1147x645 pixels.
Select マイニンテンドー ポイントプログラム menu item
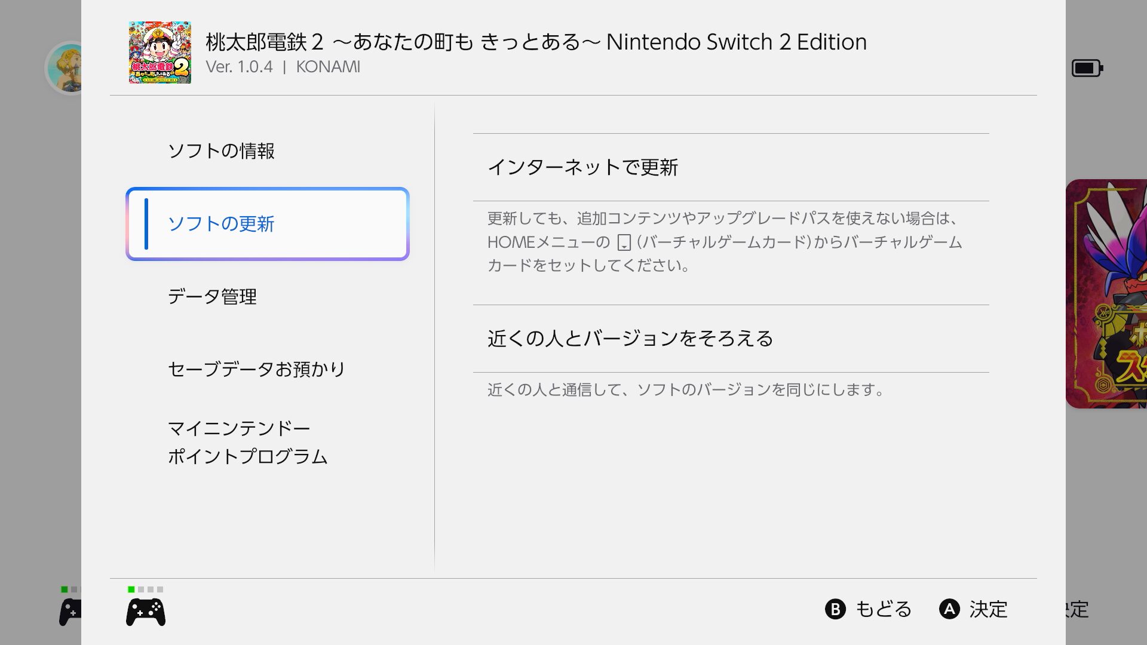coord(247,443)
